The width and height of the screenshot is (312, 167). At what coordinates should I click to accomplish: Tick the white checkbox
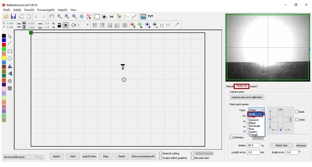click(297, 120)
